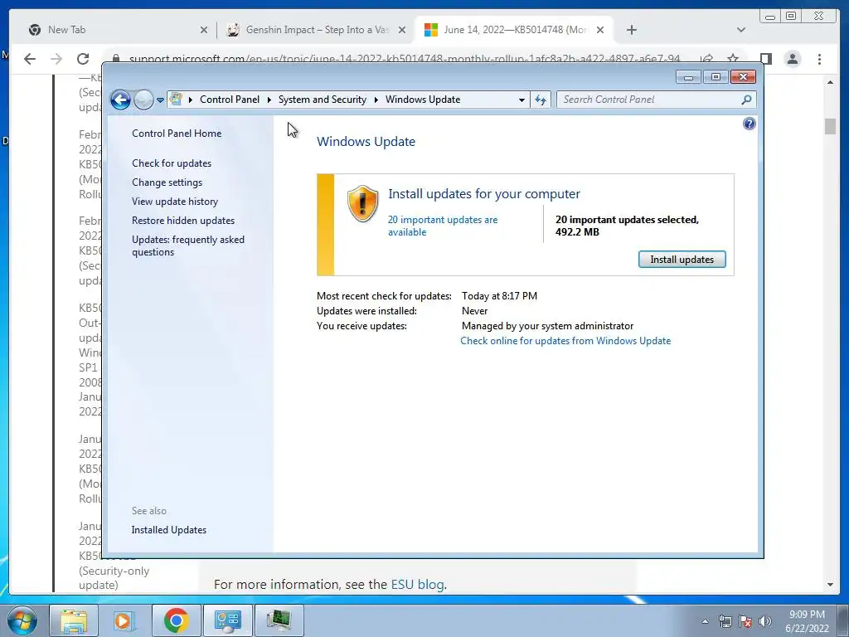
Task: Click the search magnifier icon in Control Panel
Action: tap(747, 100)
